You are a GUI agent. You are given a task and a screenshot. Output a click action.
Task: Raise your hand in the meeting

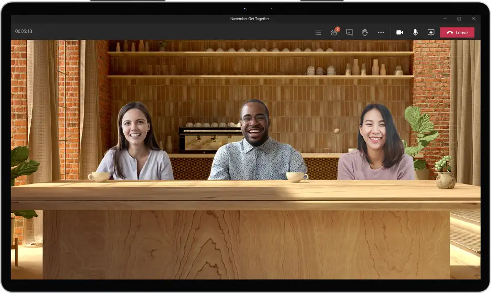(365, 32)
